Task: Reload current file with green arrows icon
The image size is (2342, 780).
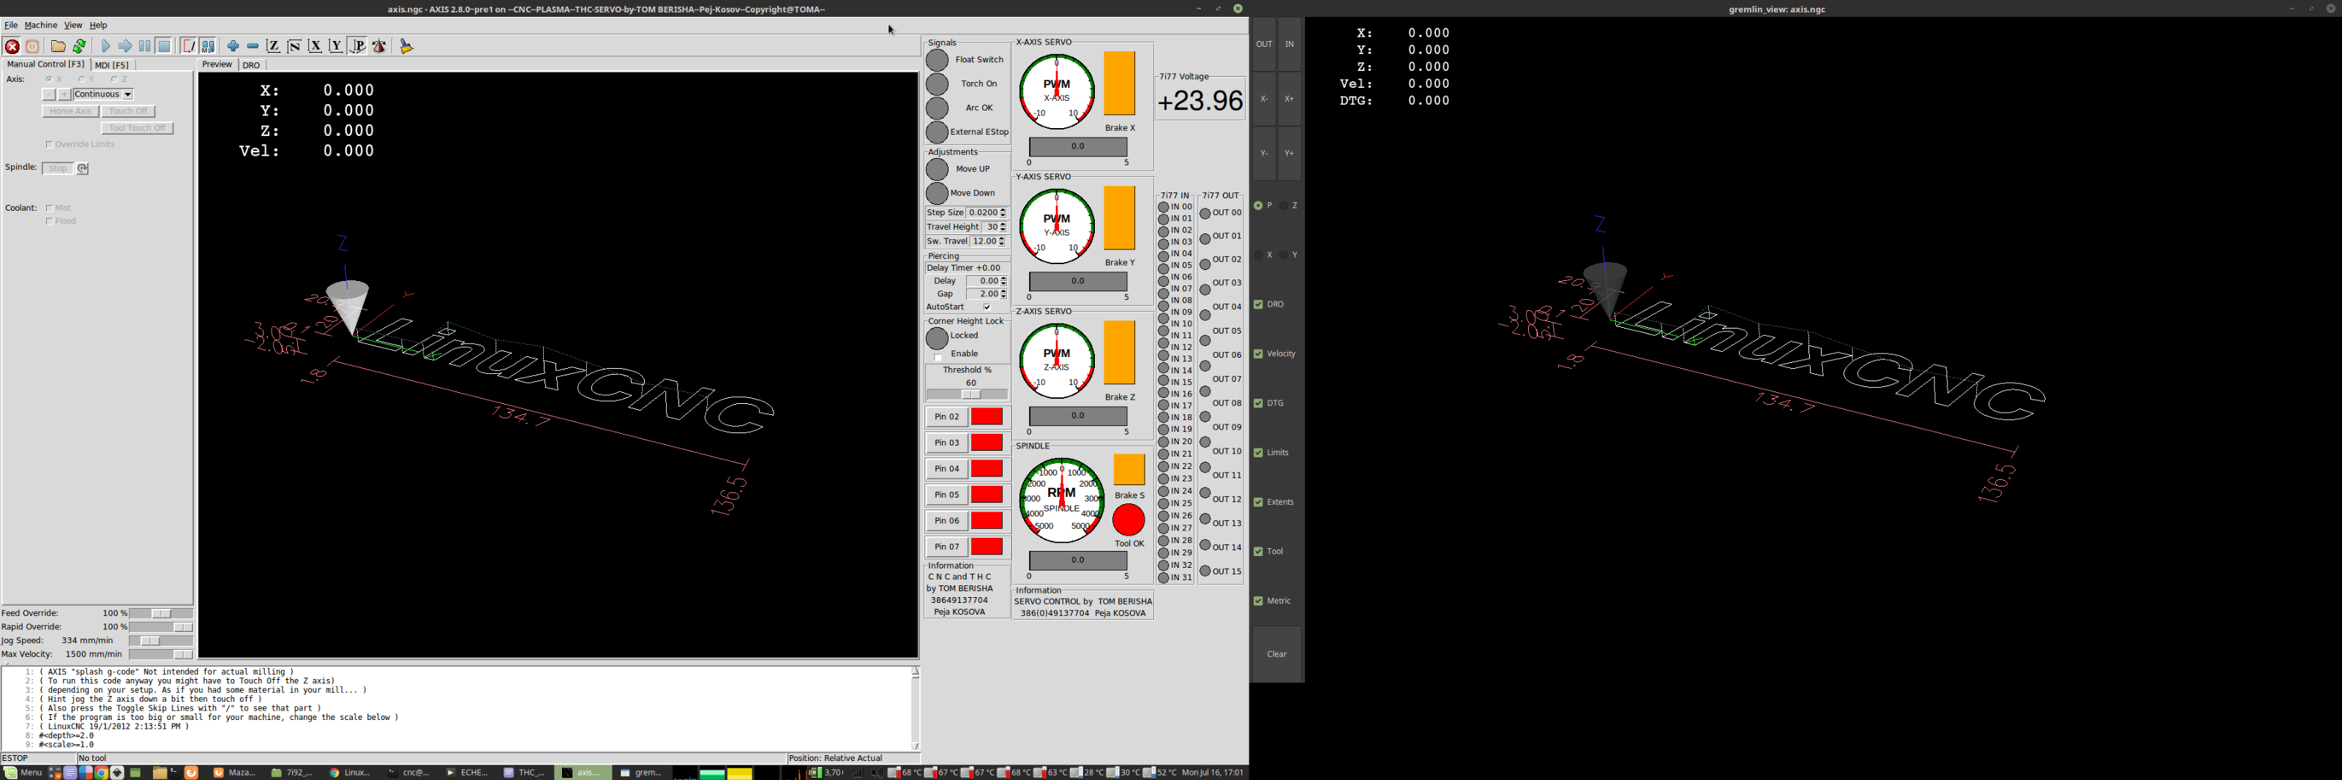Action: pyautogui.click(x=79, y=46)
